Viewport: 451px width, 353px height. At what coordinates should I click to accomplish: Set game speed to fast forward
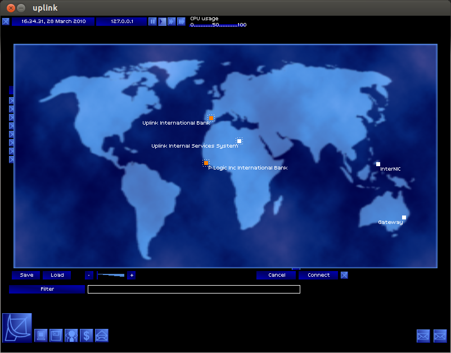[x=172, y=21]
